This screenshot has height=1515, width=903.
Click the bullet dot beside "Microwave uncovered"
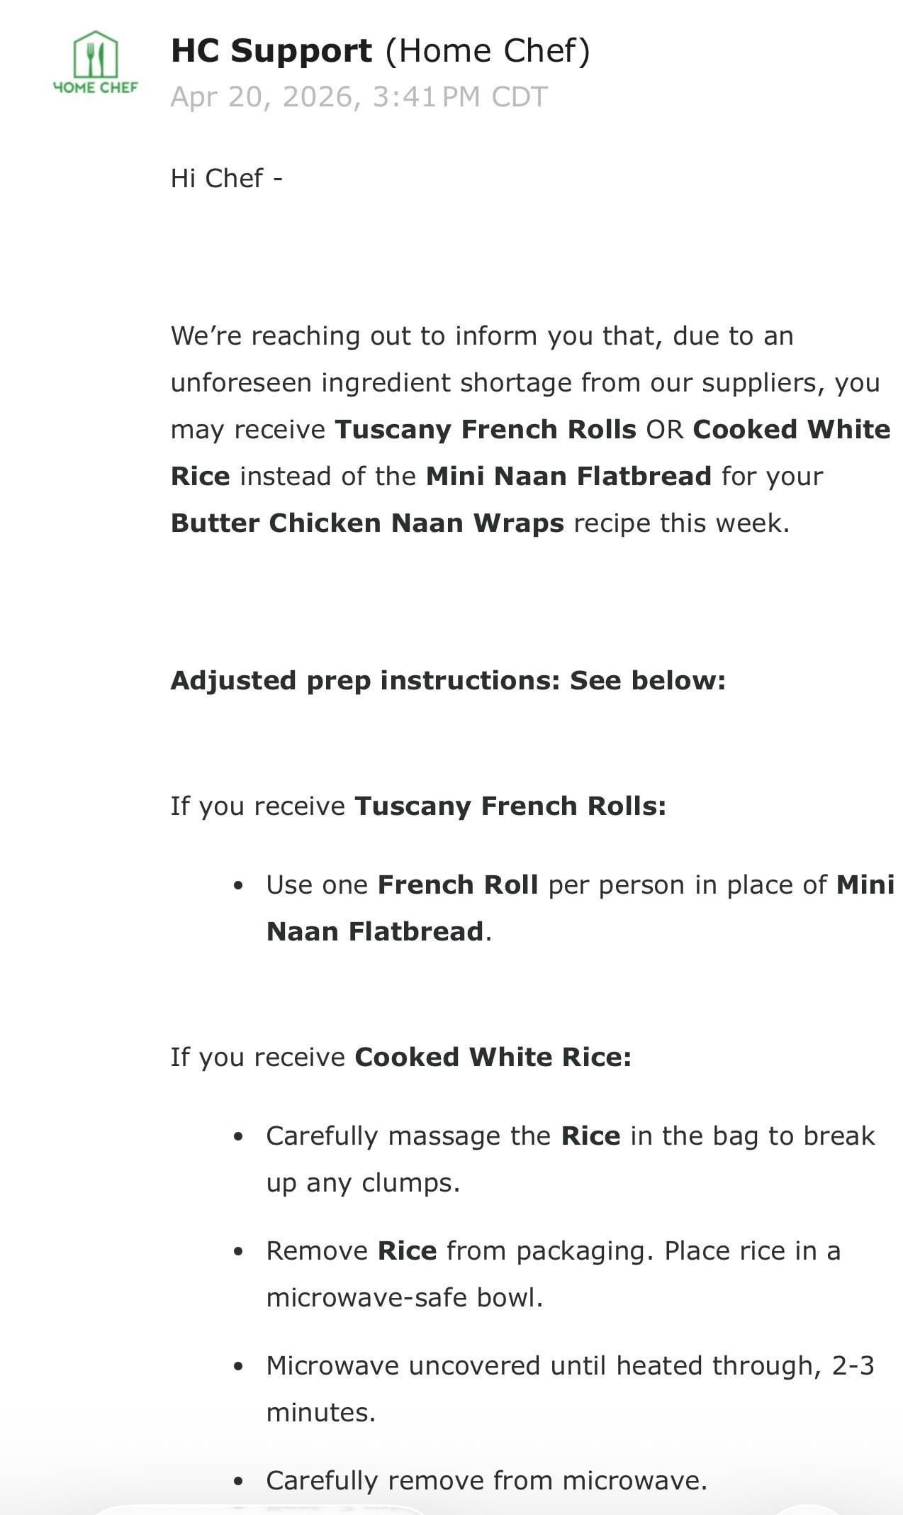point(238,1366)
